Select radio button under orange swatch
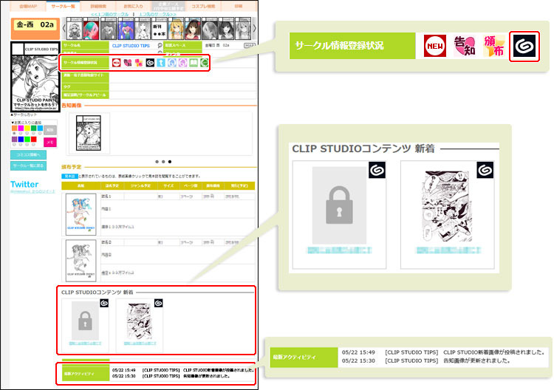Screen dimensions: 554x390 click(x=14, y=133)
